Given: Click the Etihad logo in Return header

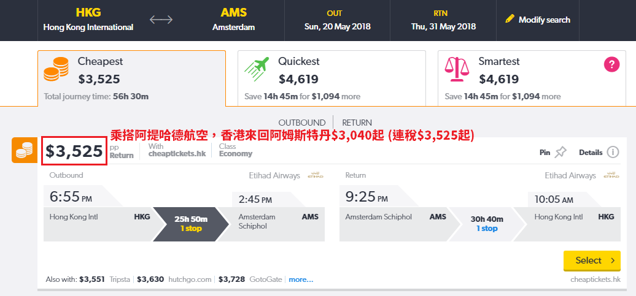Looking at the screenshot, I should 611,176.
